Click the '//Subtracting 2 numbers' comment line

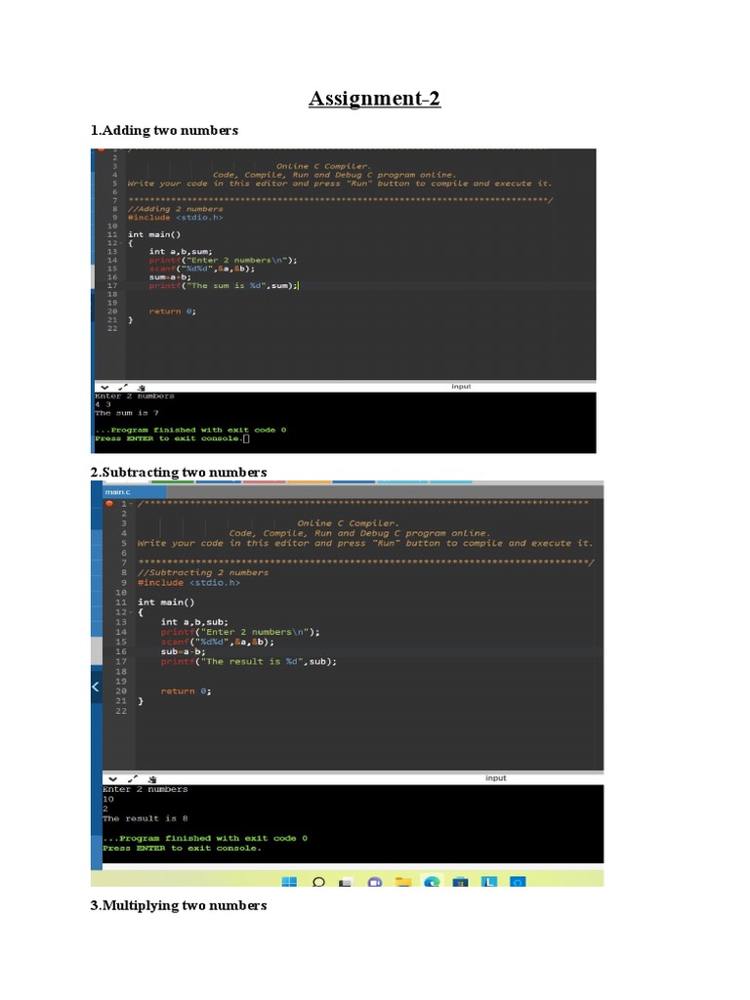203,572
